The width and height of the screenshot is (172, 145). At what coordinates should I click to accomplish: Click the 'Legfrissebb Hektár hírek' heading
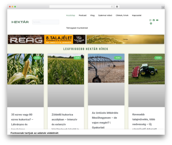coord(86,49)
